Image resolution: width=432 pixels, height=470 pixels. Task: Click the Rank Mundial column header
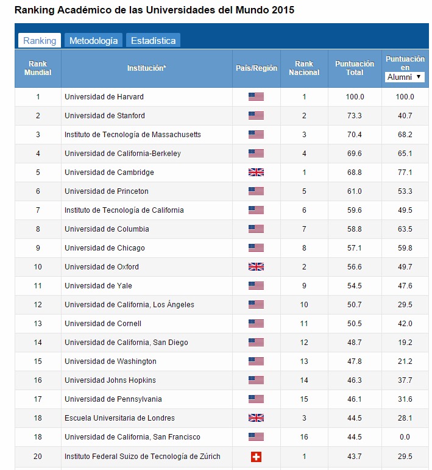(x=38, y=68)
